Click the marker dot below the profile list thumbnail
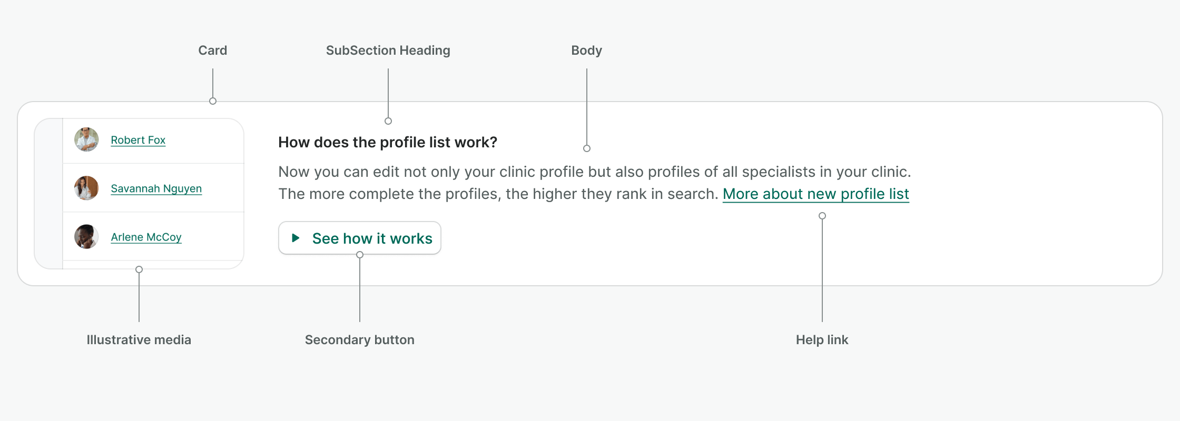 tap(139, 269)
